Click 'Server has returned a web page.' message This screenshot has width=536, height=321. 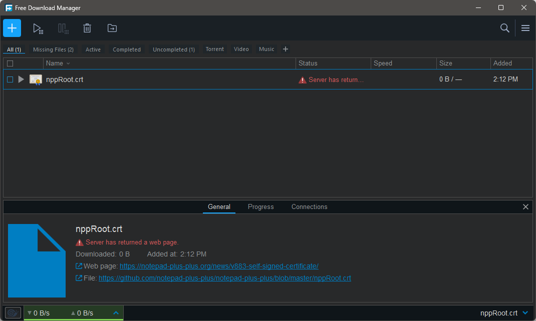[132, 242]
